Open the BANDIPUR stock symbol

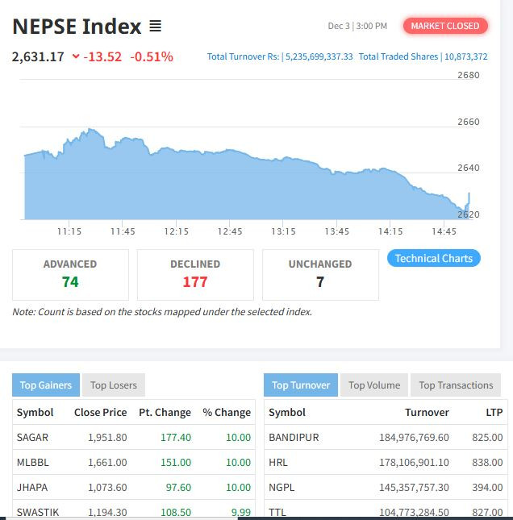(294, 437)
